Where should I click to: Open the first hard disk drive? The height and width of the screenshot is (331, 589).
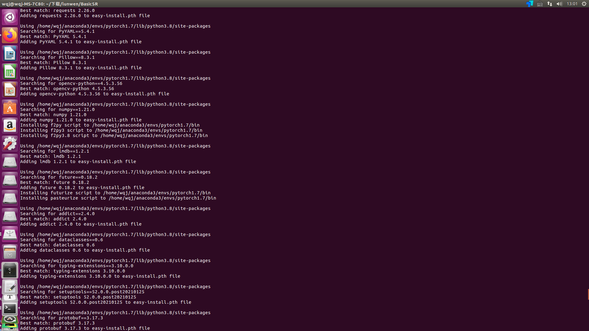coord(10,162)
